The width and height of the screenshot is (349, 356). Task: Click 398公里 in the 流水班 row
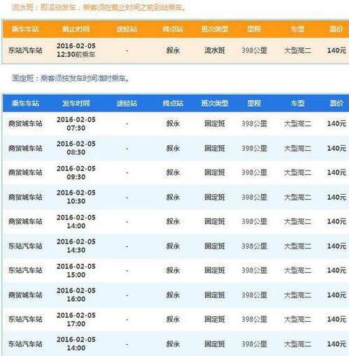[255, 50]
